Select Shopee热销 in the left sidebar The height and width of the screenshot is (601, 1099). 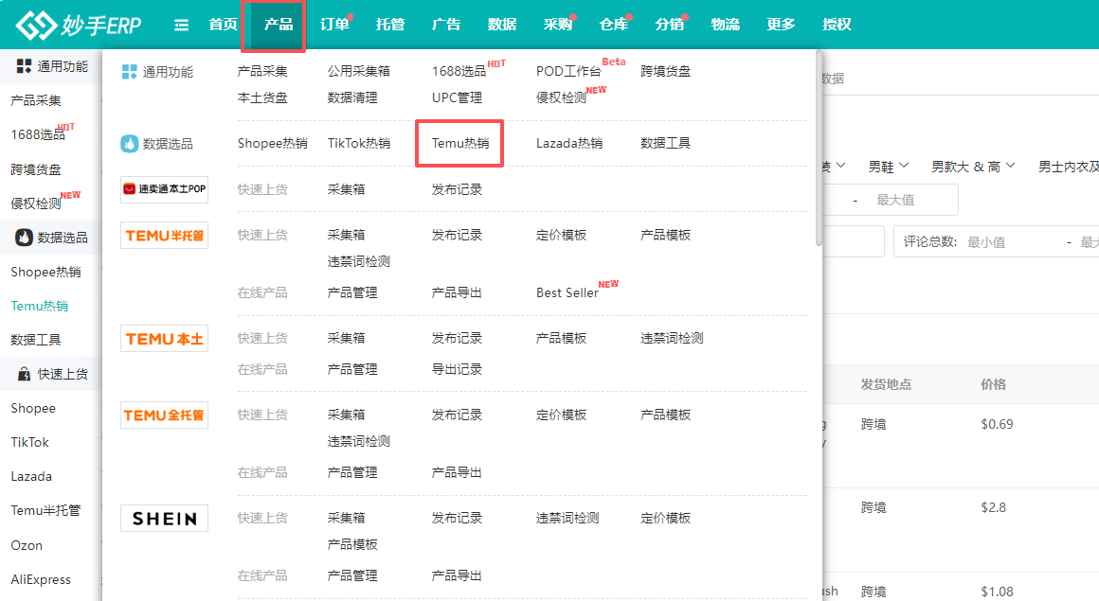(x=45, y=272)
